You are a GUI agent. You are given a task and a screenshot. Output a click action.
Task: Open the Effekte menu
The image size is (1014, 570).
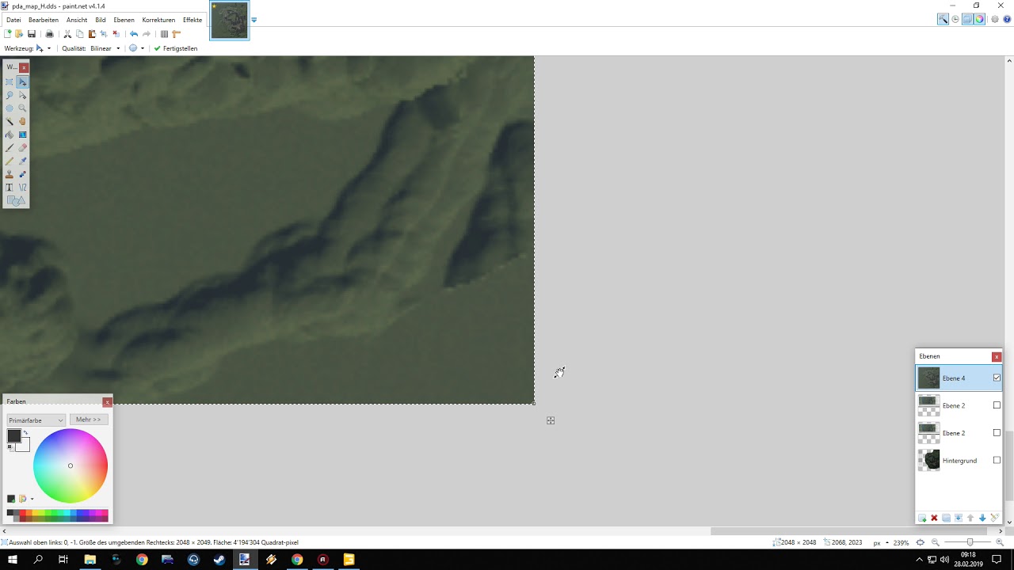[x=193, y=20]
